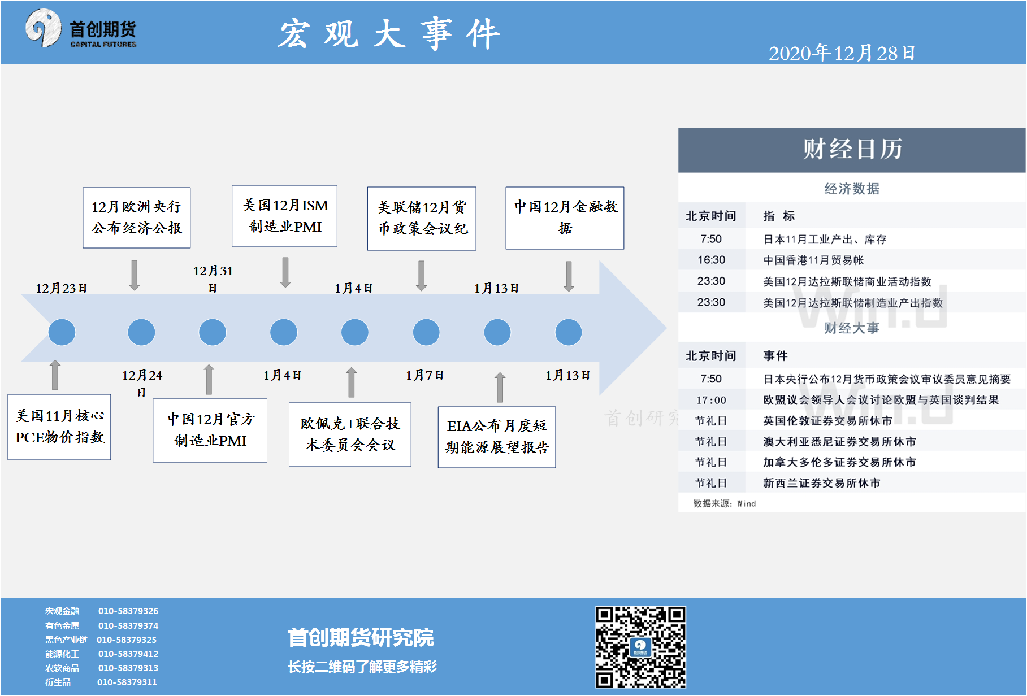Select the 加拿大多伦多证券交易所休市 row
This screenshot has width=1027, height=696.
852,462
